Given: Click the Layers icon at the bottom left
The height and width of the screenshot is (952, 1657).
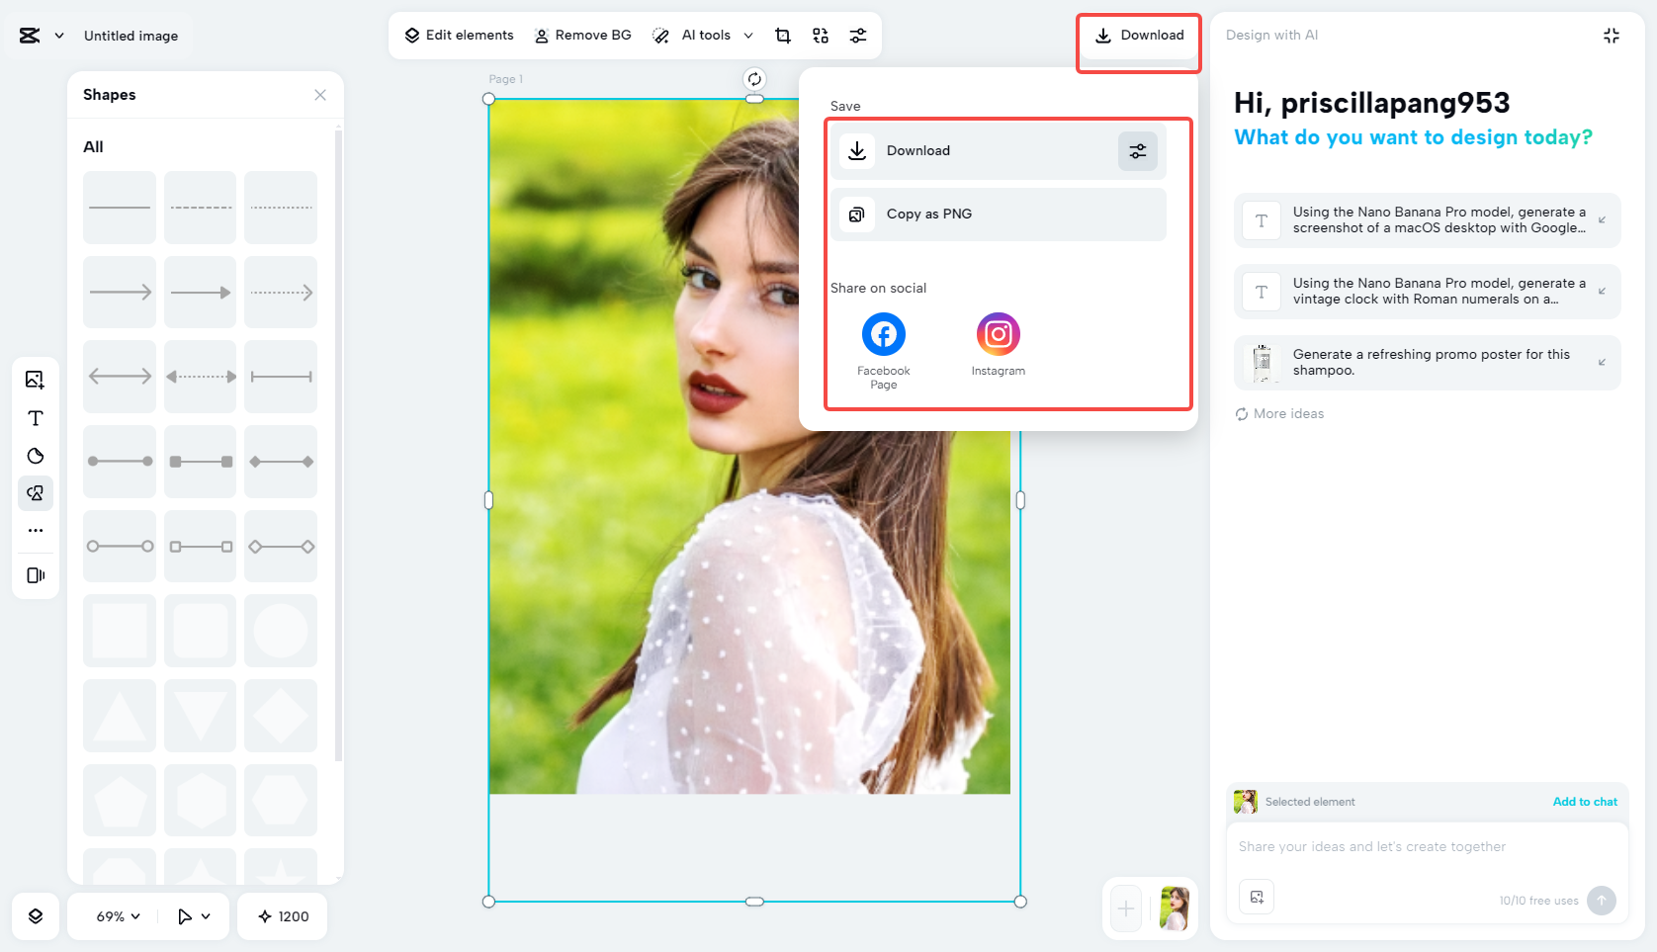Looking at the screenshot, I should [x=35, y=916].
